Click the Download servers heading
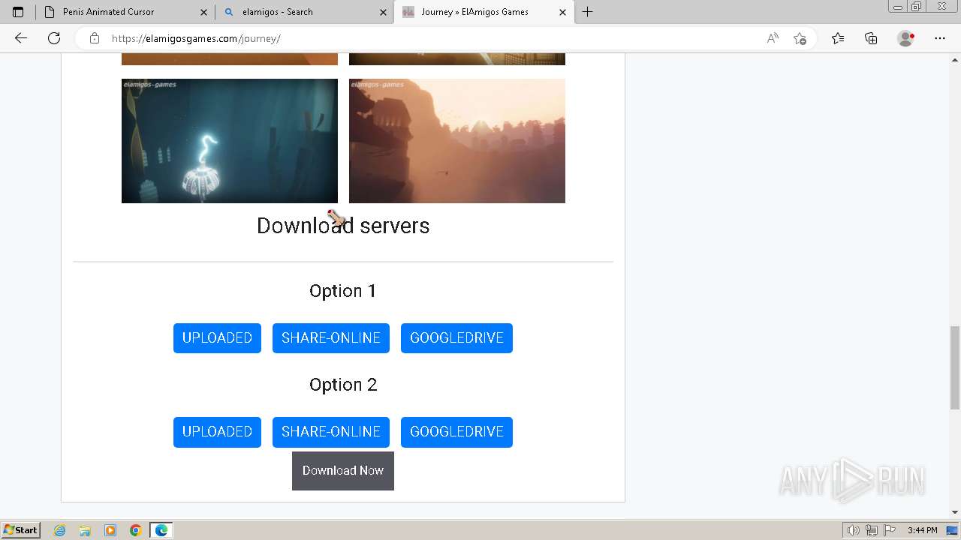The image size is (961, 540). 343,226
